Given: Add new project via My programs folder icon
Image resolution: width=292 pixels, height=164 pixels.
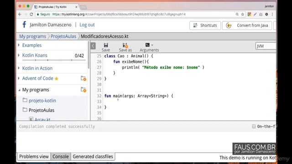Looking at the screenshot, I should click(83, 90).
